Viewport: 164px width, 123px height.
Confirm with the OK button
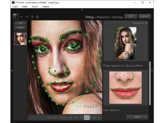pos(131,16)
